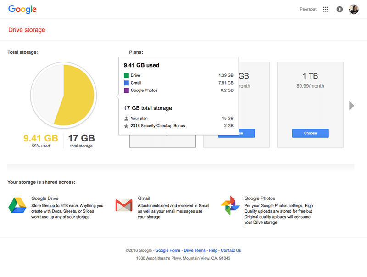Click the Google Photos pinwheel icon
The image size is (367, 277).
[230, 205]
